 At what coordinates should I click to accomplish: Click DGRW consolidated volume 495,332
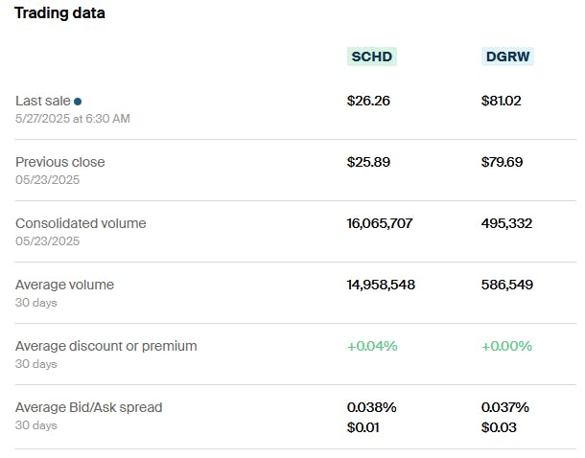tap(506, 223)
